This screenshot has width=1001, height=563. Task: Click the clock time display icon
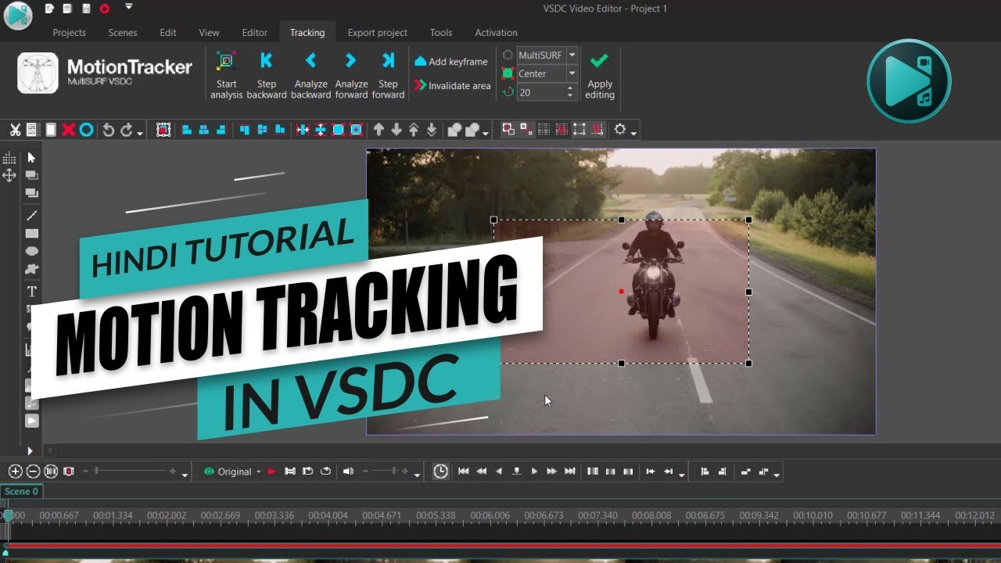pos(441,472)
